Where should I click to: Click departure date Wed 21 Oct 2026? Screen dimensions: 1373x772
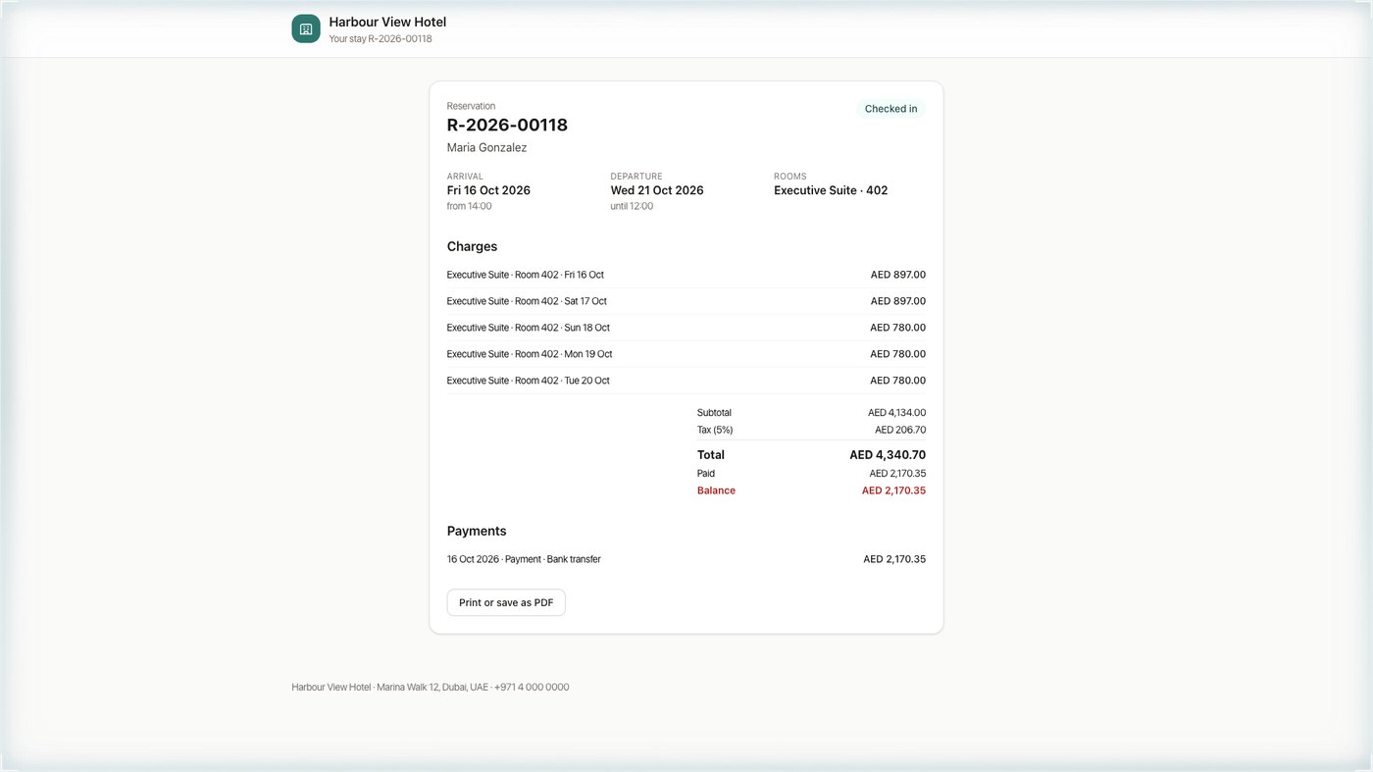657,190
